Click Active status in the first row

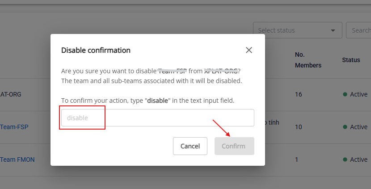tap(358, 94)
